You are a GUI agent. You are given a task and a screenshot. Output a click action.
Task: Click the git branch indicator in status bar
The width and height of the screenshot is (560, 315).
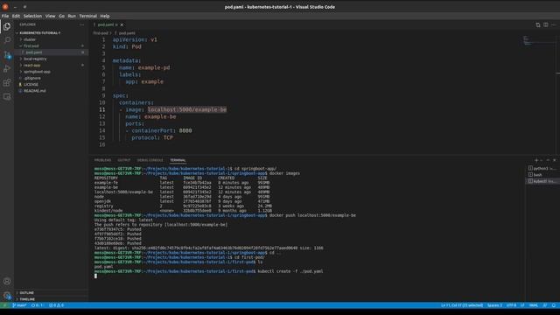(19, 305)
